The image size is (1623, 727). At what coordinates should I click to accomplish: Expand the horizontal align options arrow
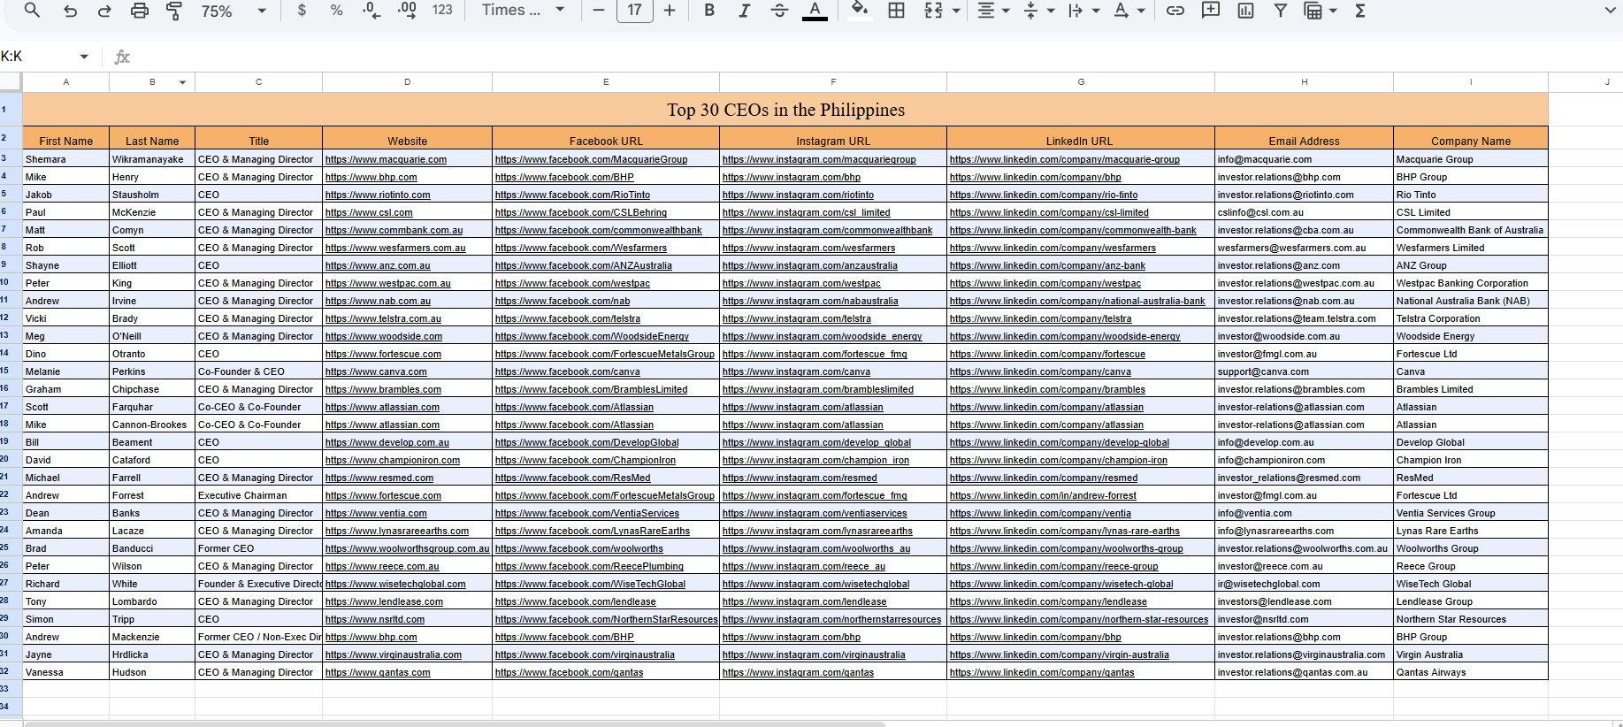point(1006,11)
